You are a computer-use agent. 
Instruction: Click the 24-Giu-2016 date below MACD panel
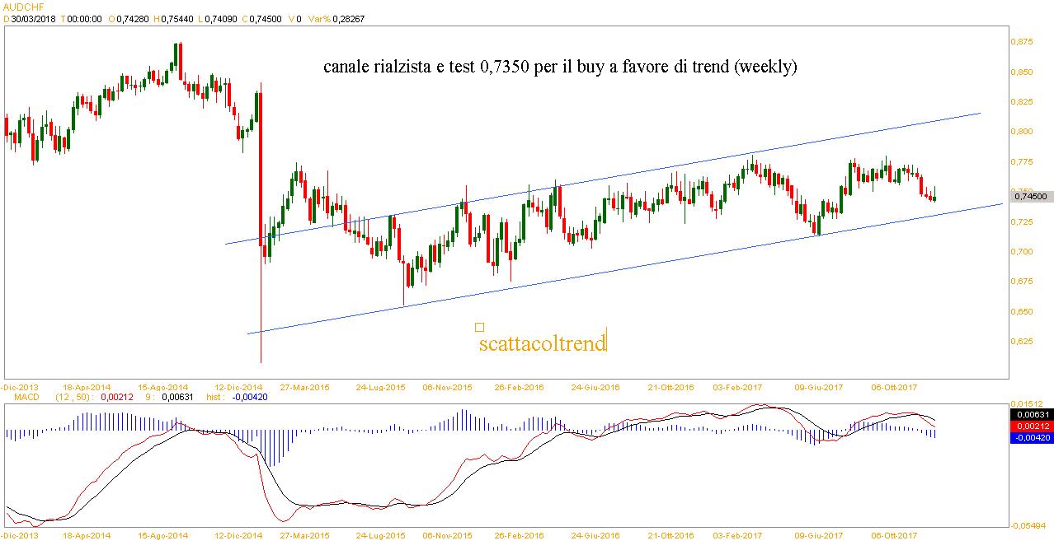point(595,535)
